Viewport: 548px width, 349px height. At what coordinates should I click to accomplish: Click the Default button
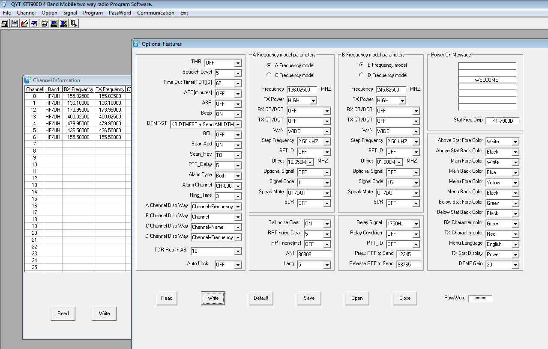pos(261,298)
